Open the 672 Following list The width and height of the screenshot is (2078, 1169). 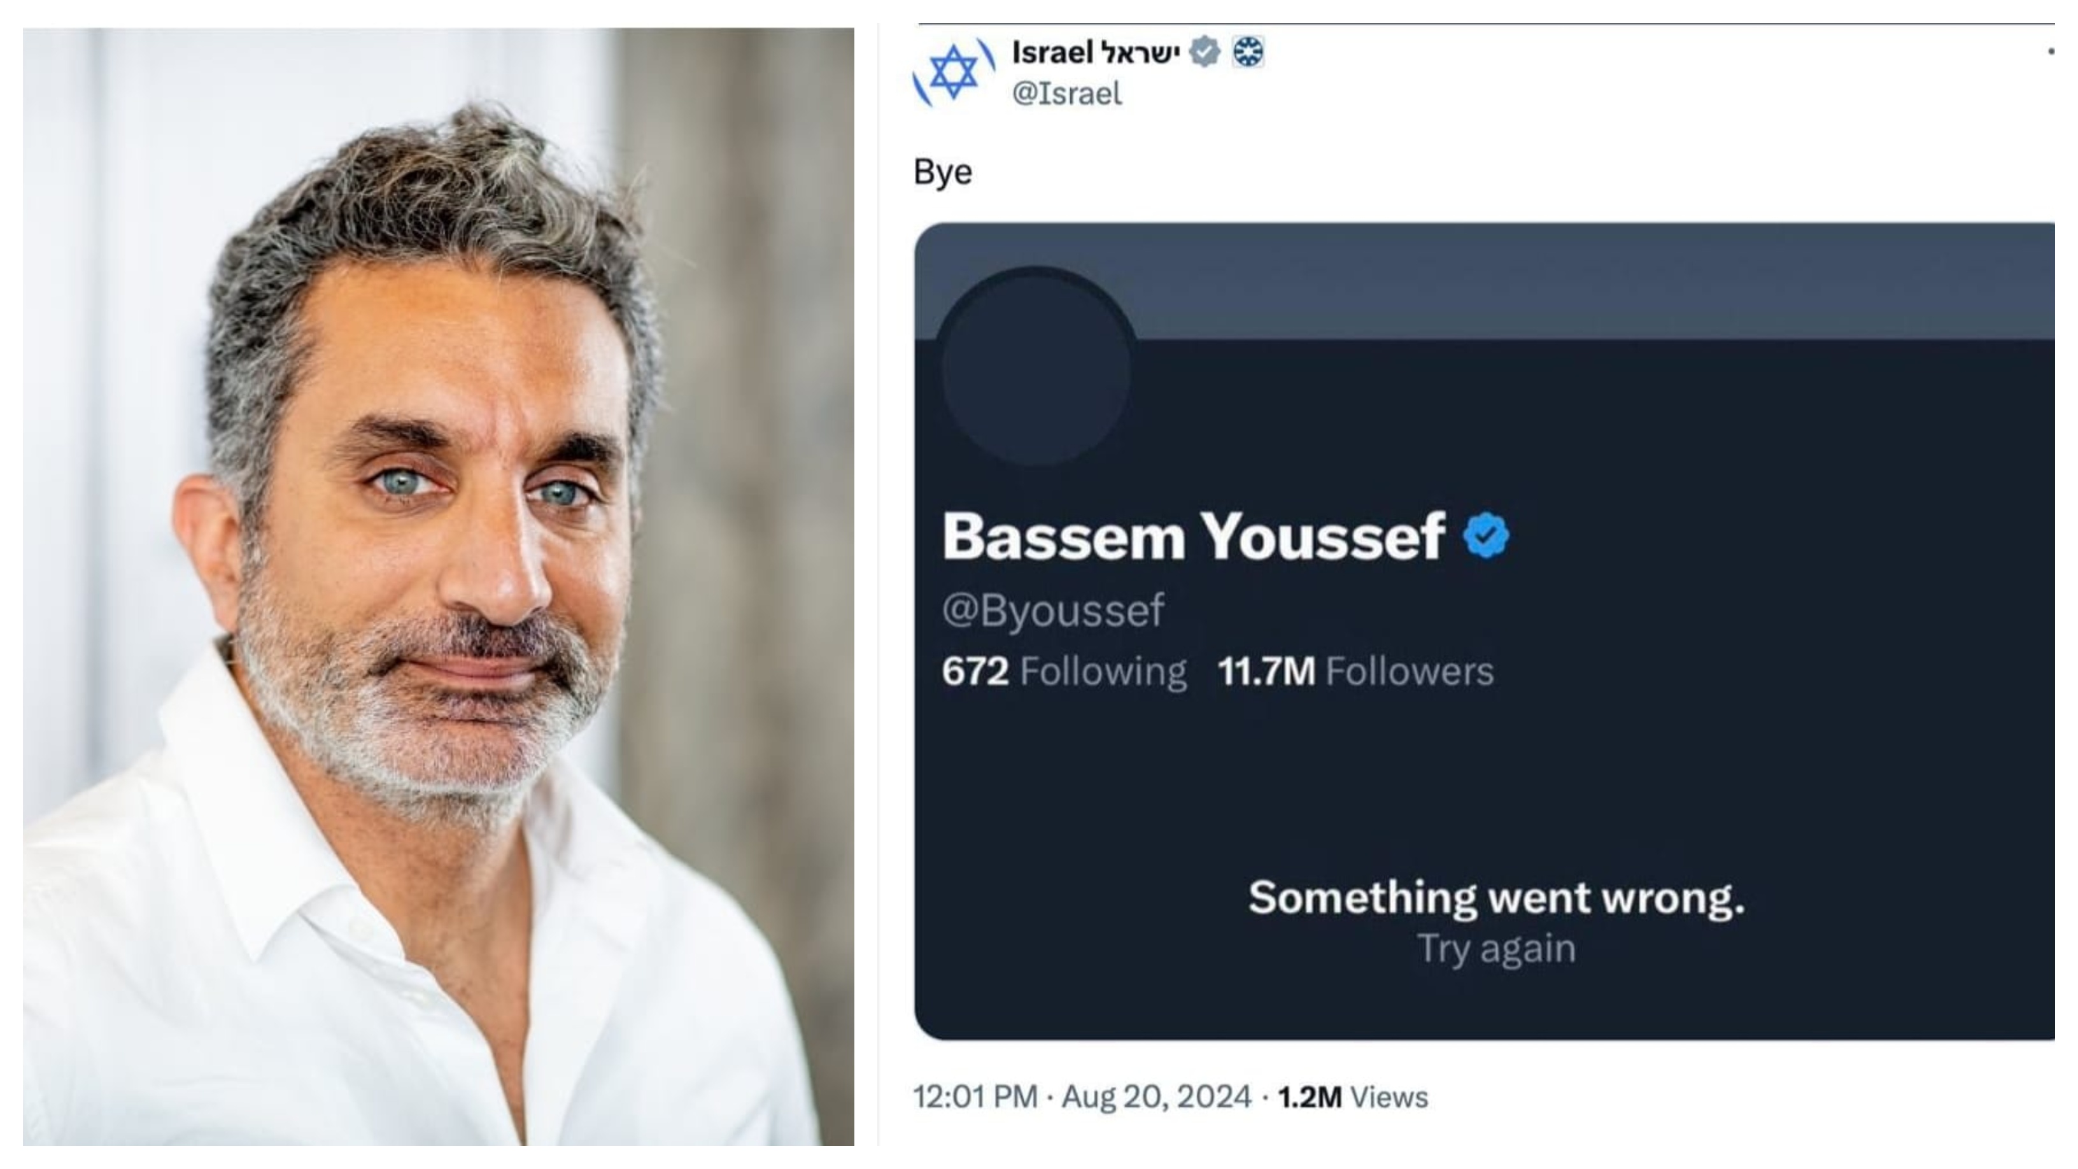[x=1064, y=671]
